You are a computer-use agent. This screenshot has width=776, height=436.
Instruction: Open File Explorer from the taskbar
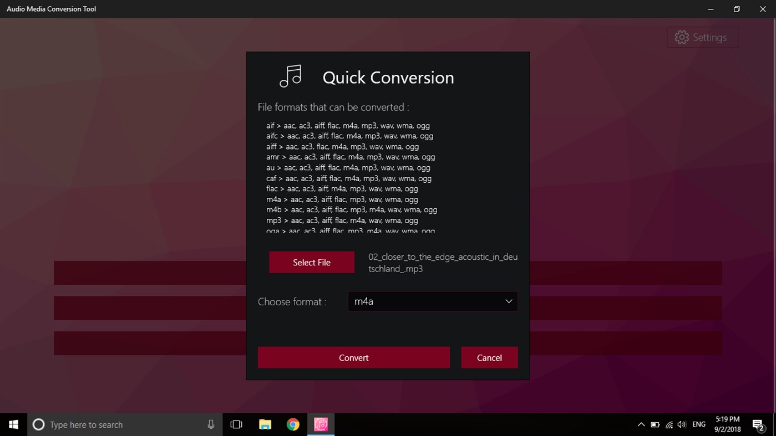click(x=265, y=424)
